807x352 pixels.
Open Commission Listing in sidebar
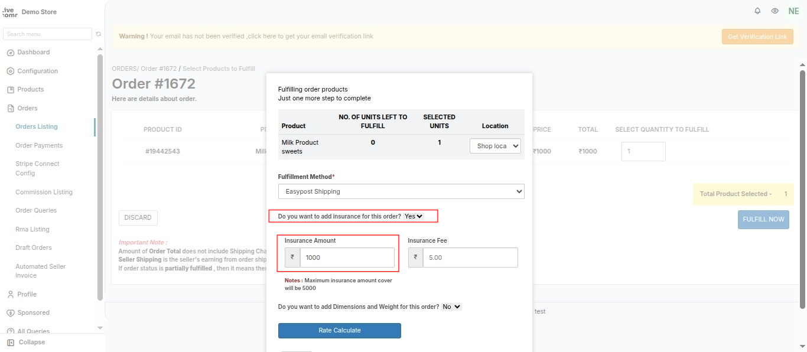click(x=44, y=192)
